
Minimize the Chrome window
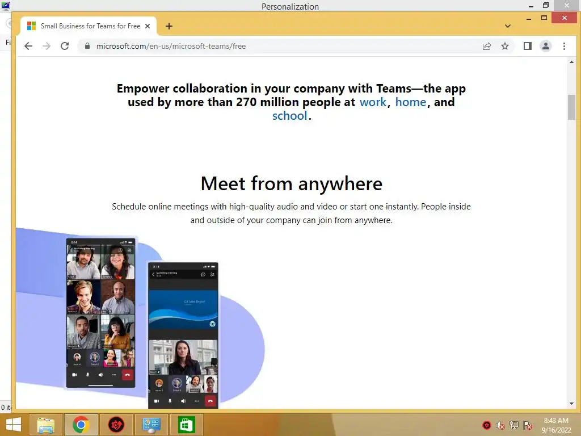coord(529,18)
